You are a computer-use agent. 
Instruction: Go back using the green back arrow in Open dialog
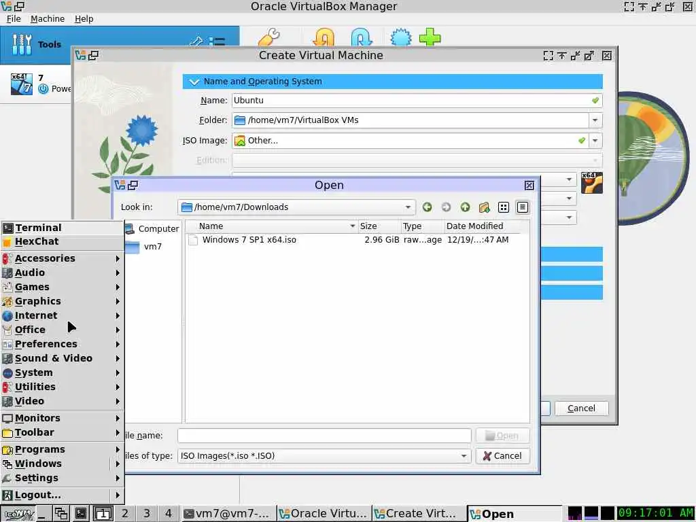tap(427, 207)
